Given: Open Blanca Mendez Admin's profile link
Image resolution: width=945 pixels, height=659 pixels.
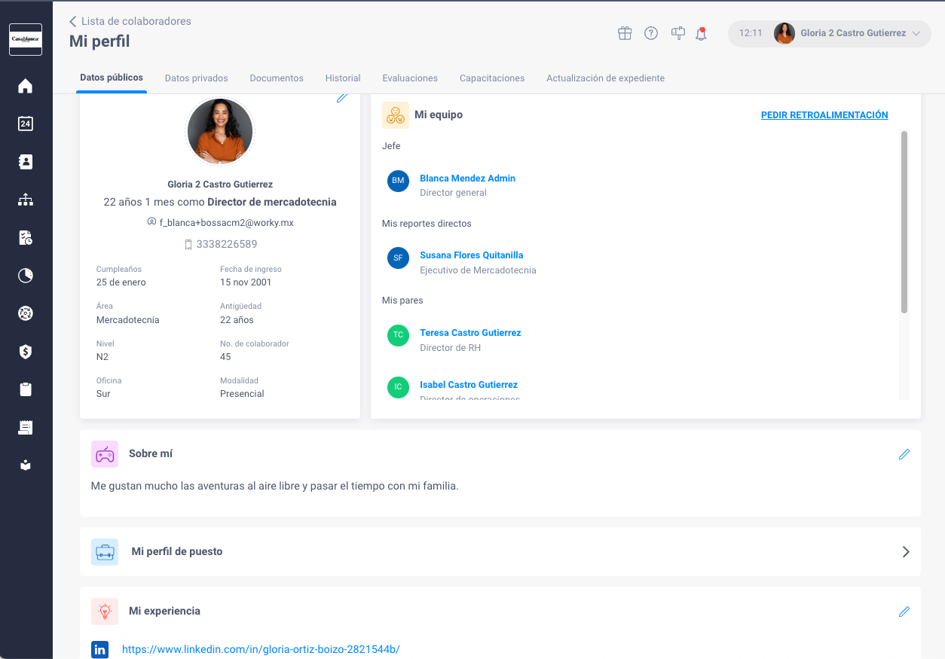Looking at the screenshot, I should click(467, 178).
